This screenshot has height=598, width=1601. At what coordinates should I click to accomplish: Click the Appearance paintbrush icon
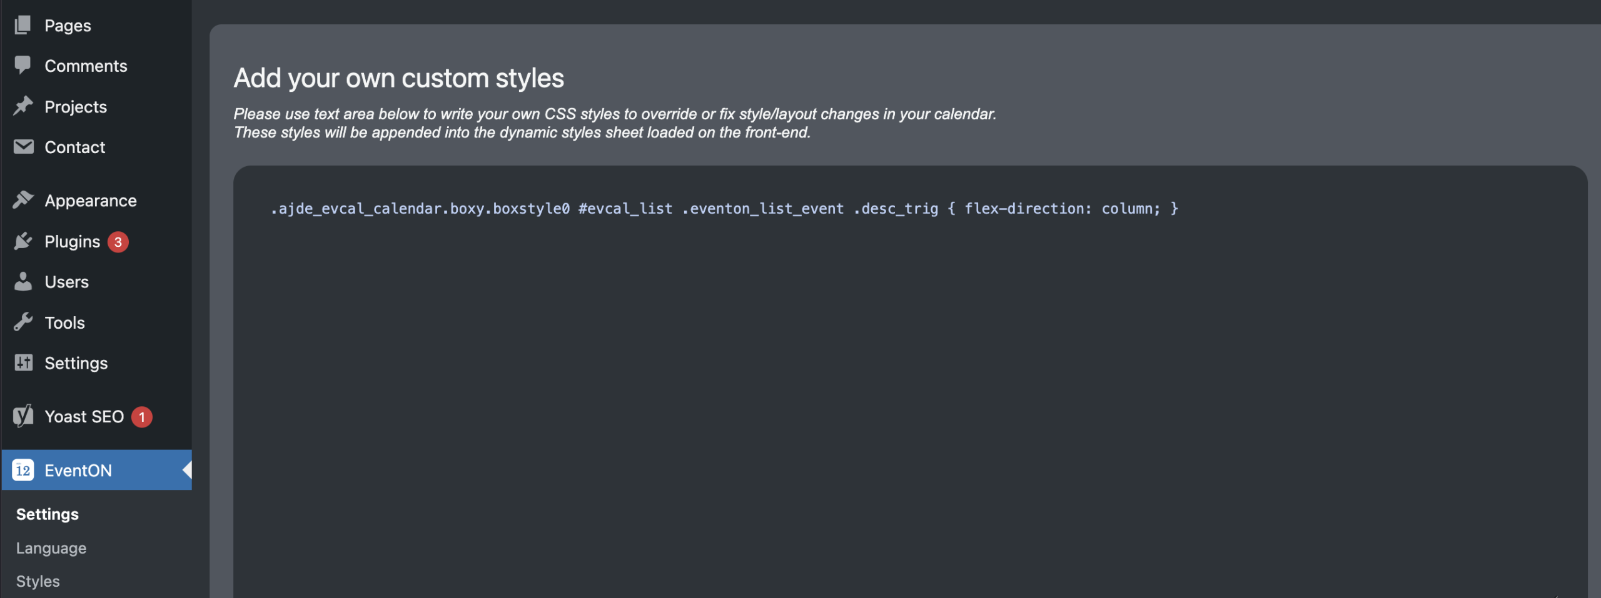click(23, 200)
